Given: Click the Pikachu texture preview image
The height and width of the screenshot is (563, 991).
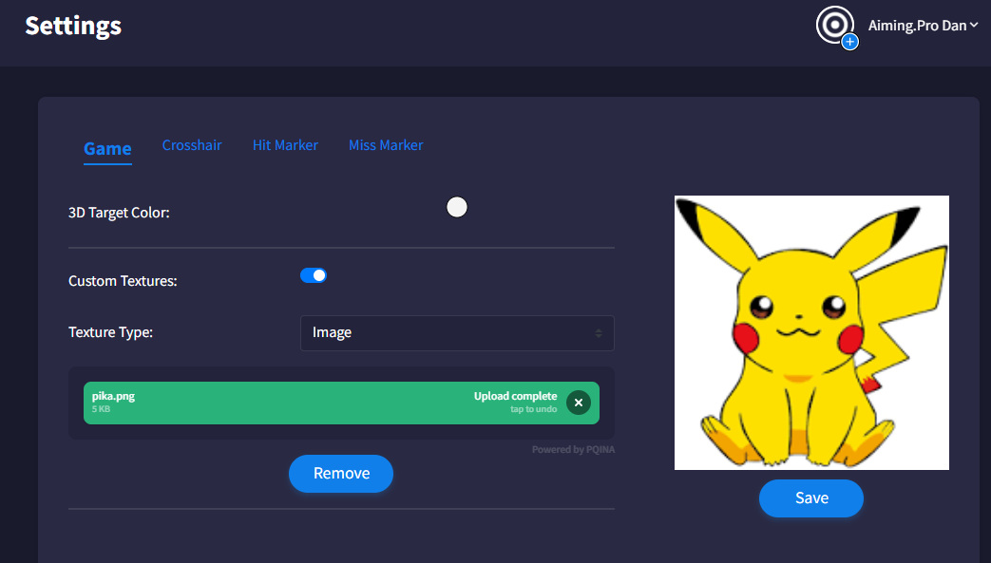Looking at the screenshot, I should point(811,332).
